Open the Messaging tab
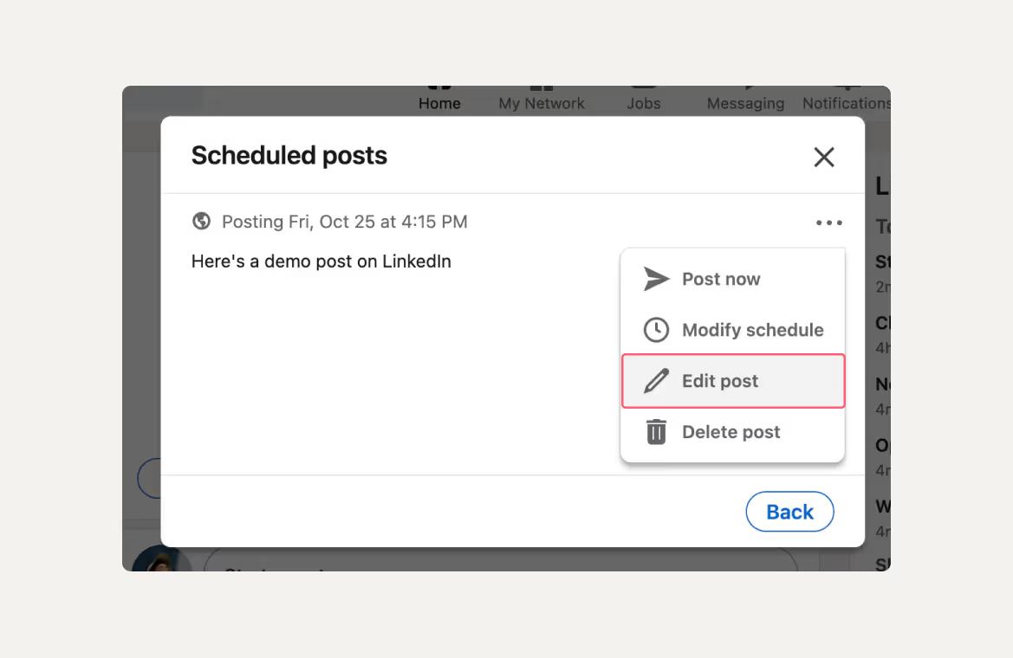Screen dimensions: 1013x658 tap(745, 102)
